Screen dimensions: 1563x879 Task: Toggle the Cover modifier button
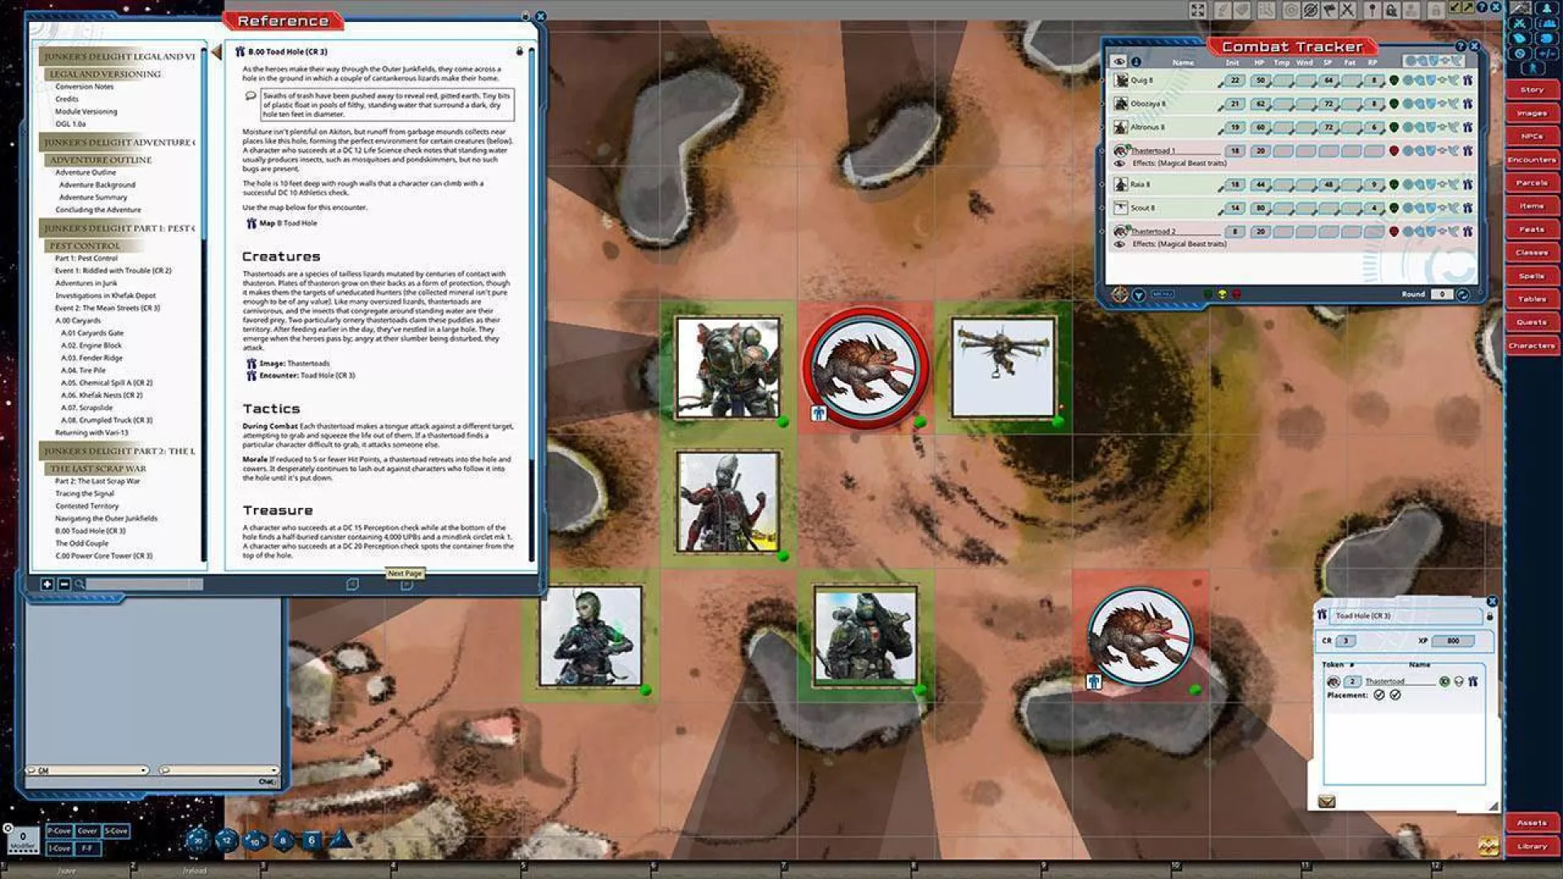coord(87,831)
